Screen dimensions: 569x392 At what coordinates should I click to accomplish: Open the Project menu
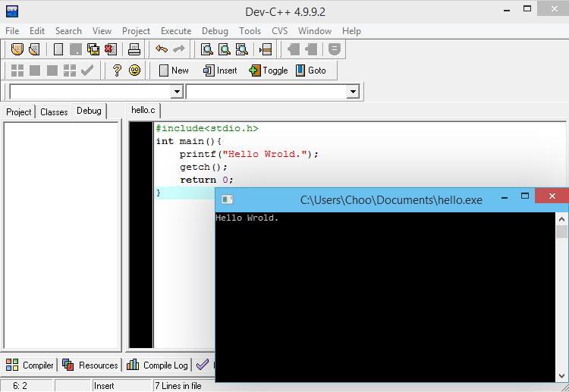[x=136, y=31]
